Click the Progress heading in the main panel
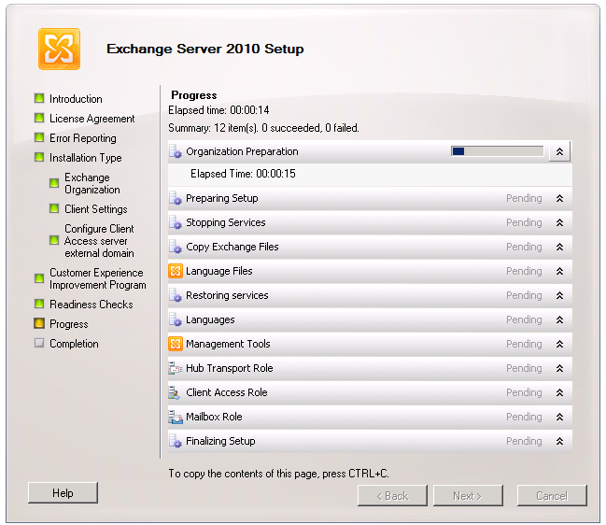Image resolution: width=606 pixels, height=525 pixels. click(194, 95)
